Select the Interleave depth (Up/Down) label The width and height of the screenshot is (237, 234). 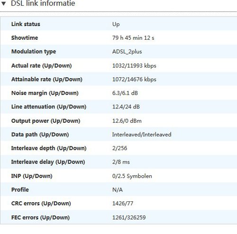49,148
